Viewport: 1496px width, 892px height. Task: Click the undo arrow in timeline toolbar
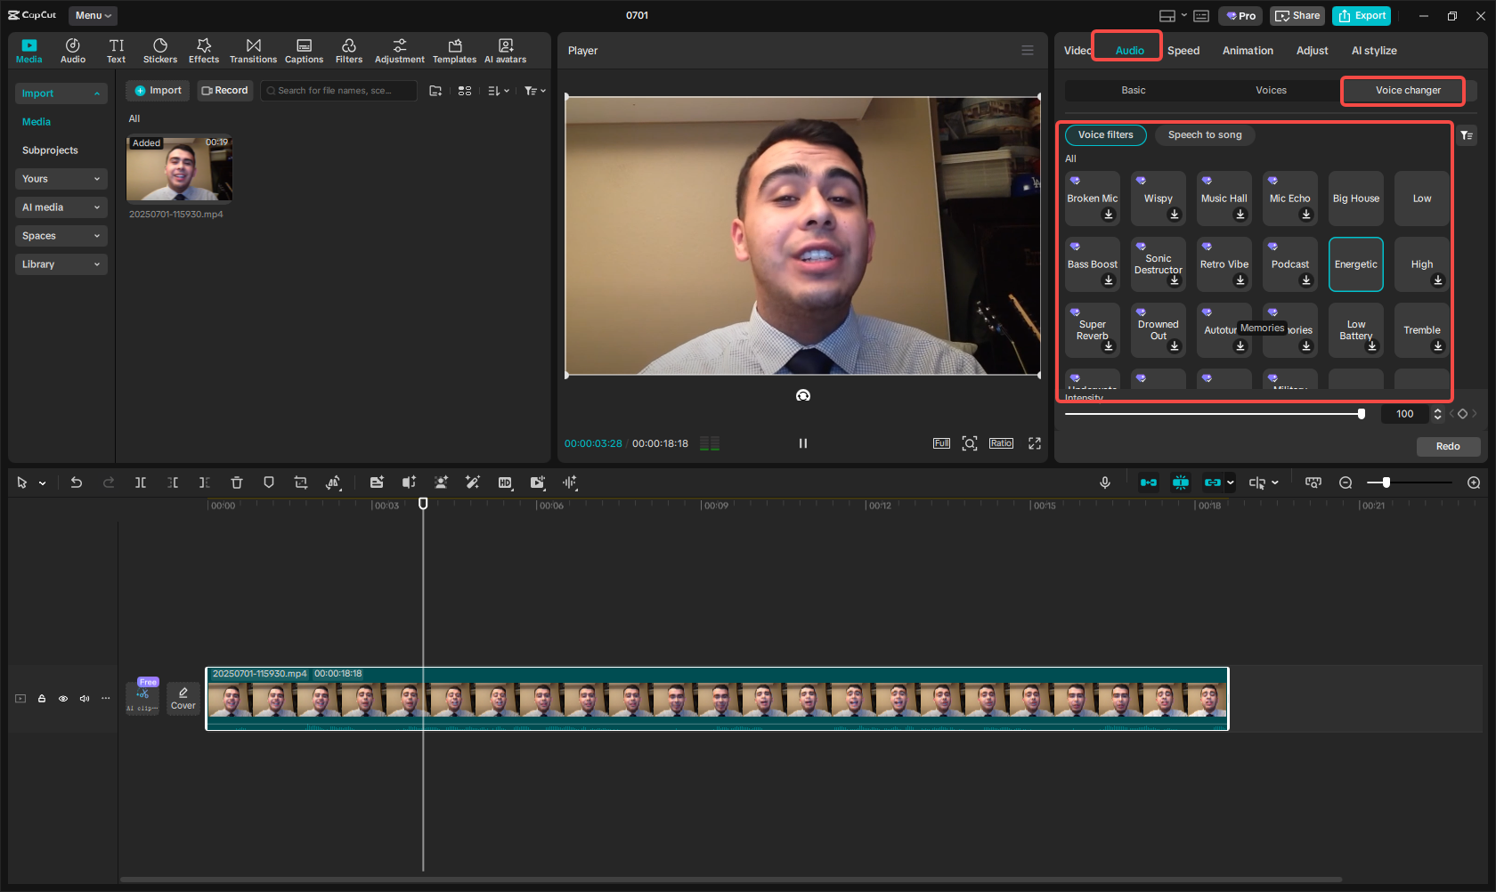pyautogui.click(x=77, y=482)
